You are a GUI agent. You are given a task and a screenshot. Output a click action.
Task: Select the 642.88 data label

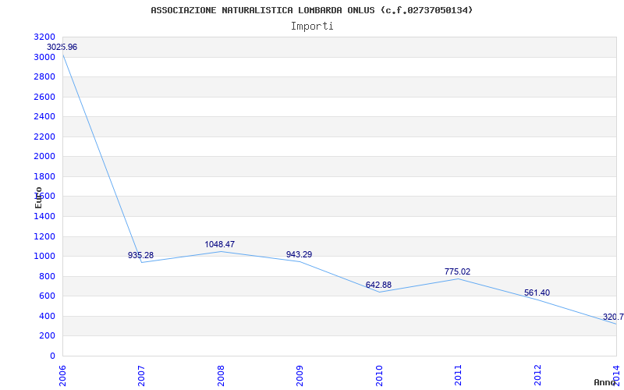coord(378,285)
